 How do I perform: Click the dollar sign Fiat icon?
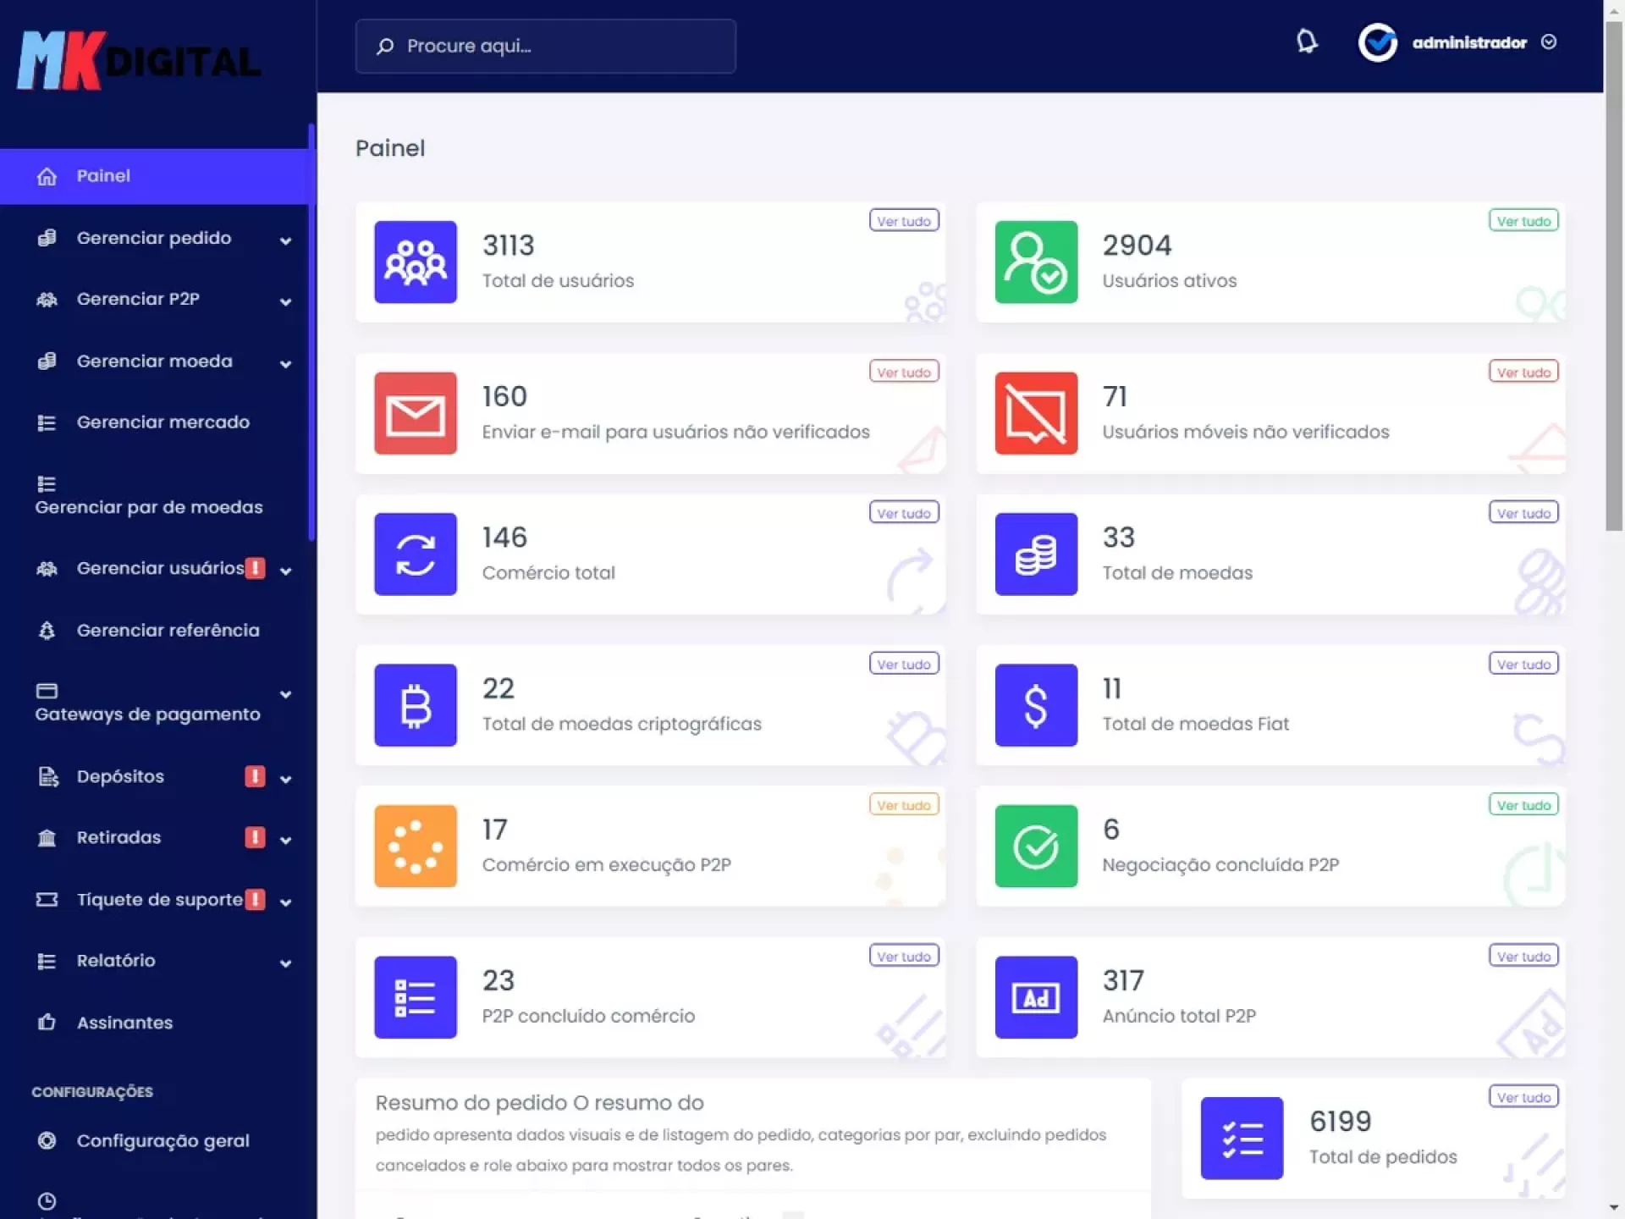[1036, 705]
